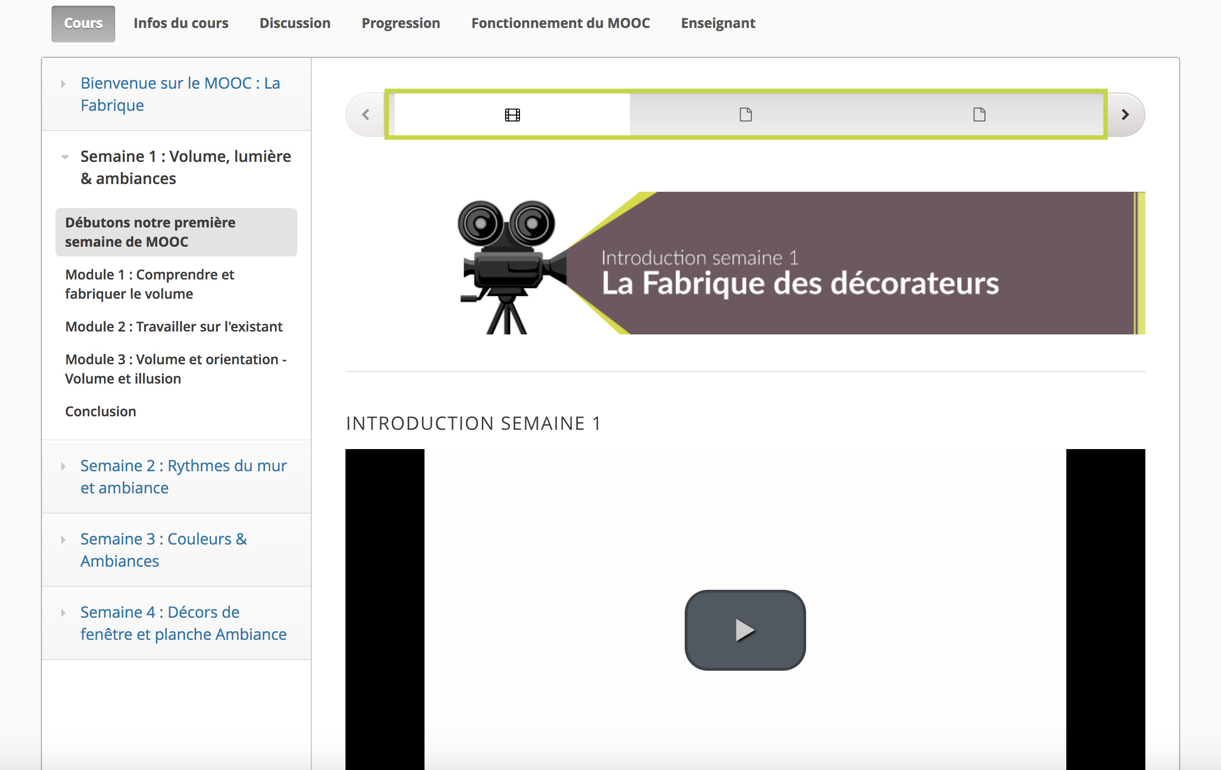Open the Discussion tab
The height and width of the screenshot is (770, 1221).
[x=295, y=23]
